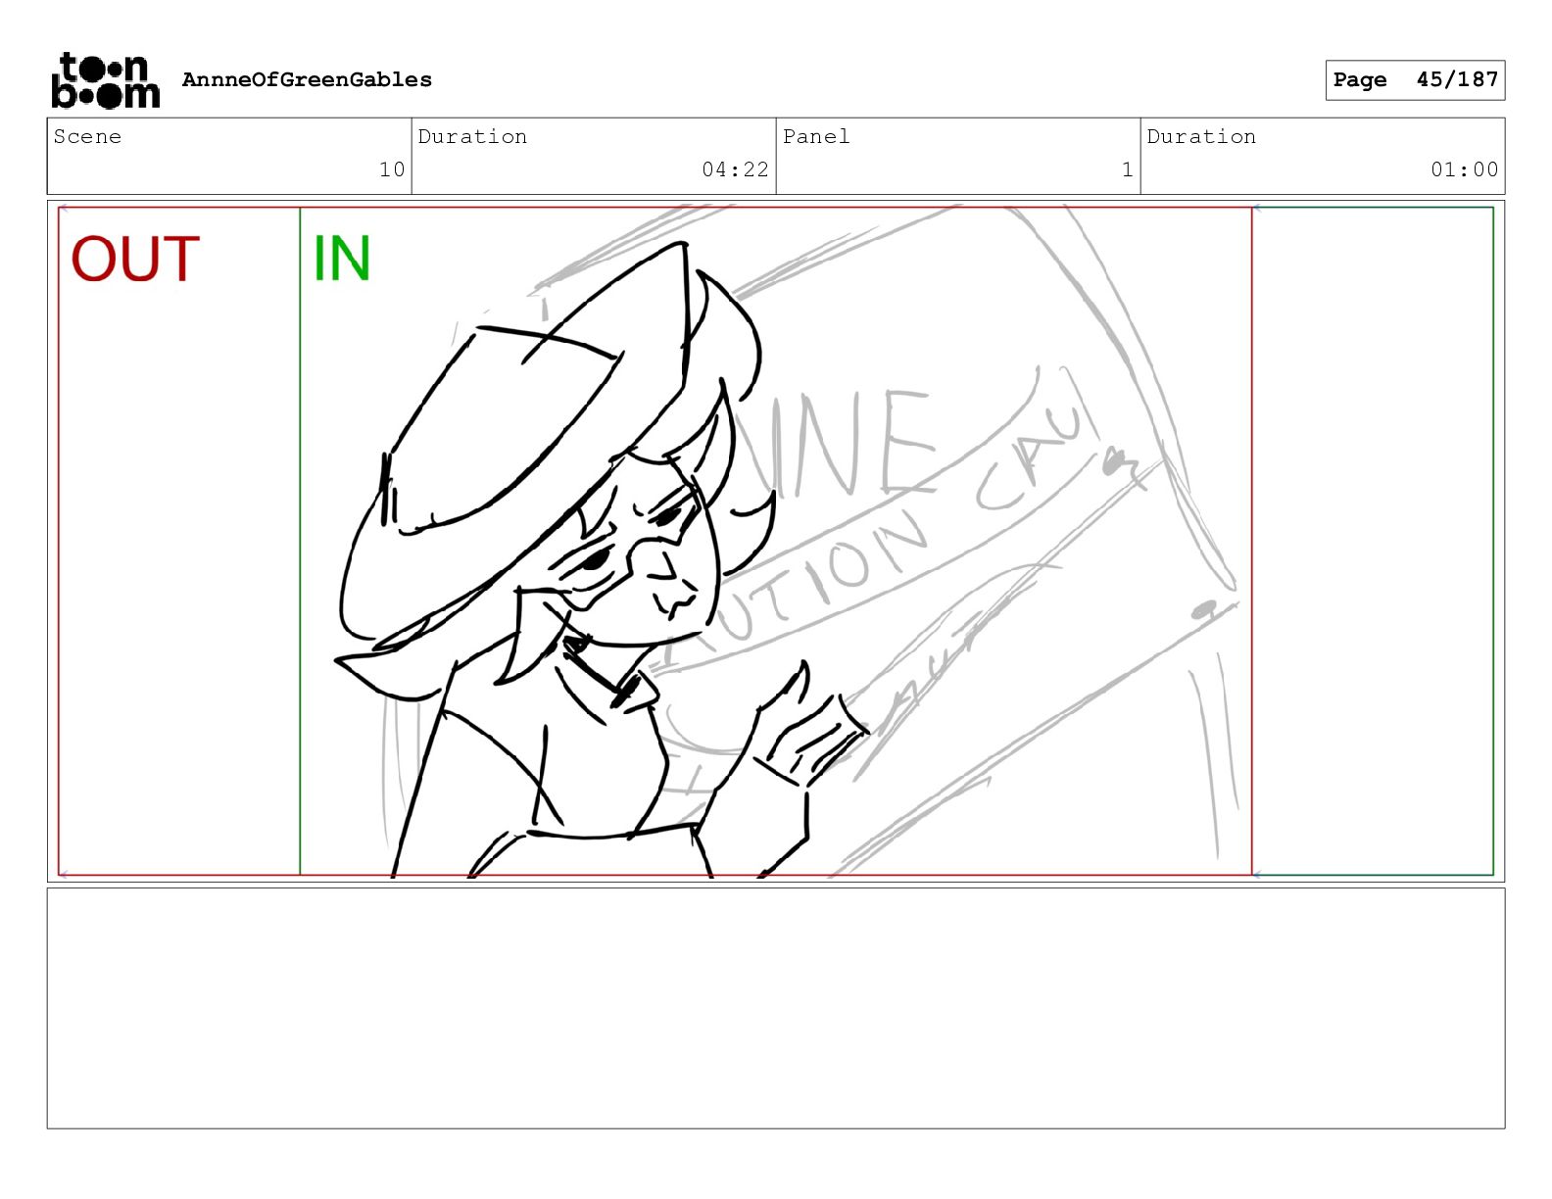Screen dimensions: 1552x1199
Task: Click the scene duration value 04:22
Action: pos(735,169)
